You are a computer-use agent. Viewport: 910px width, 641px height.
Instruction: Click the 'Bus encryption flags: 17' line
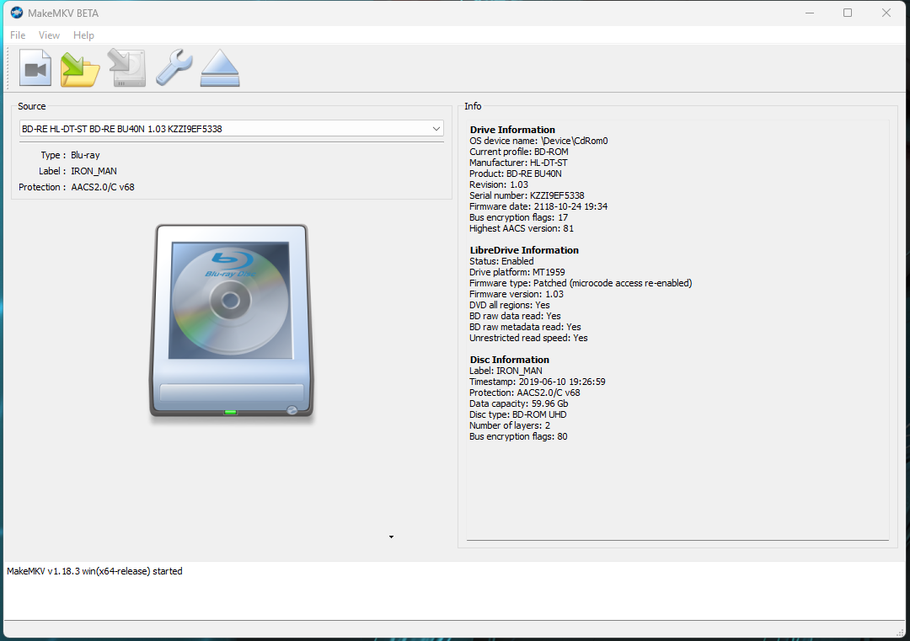point(519,218)
